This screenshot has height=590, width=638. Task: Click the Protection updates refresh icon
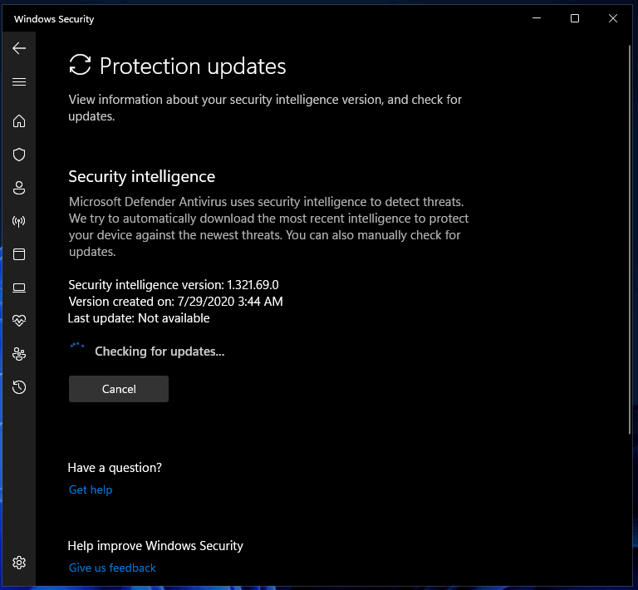80,65
